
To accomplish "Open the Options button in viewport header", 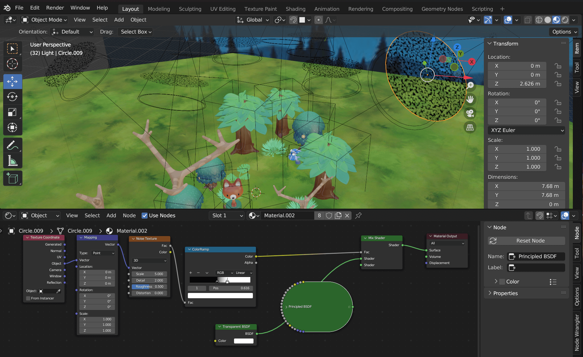I will pyautogui.click(x=565, y=32).
